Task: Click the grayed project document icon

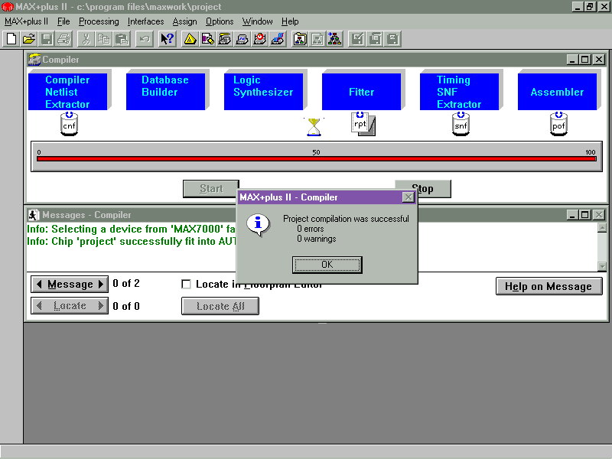Action: [317, 39]
